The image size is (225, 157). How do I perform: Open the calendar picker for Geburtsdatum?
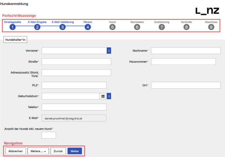click(103, 96)
